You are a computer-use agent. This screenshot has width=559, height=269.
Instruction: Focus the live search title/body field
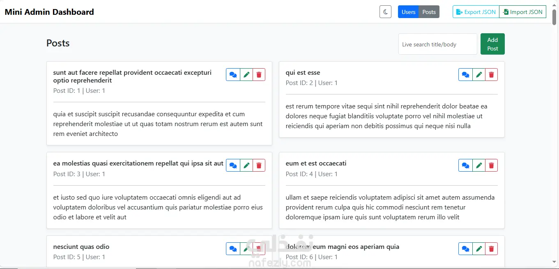[437, 44]
